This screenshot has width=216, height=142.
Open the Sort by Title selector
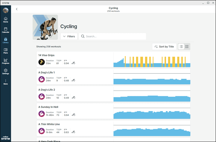164,47
